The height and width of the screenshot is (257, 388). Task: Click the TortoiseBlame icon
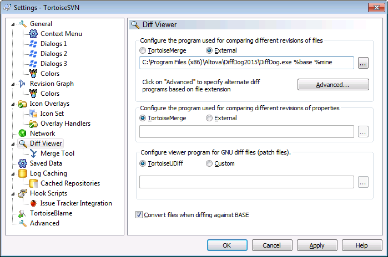pyautogui.click(x=23, y=213)
